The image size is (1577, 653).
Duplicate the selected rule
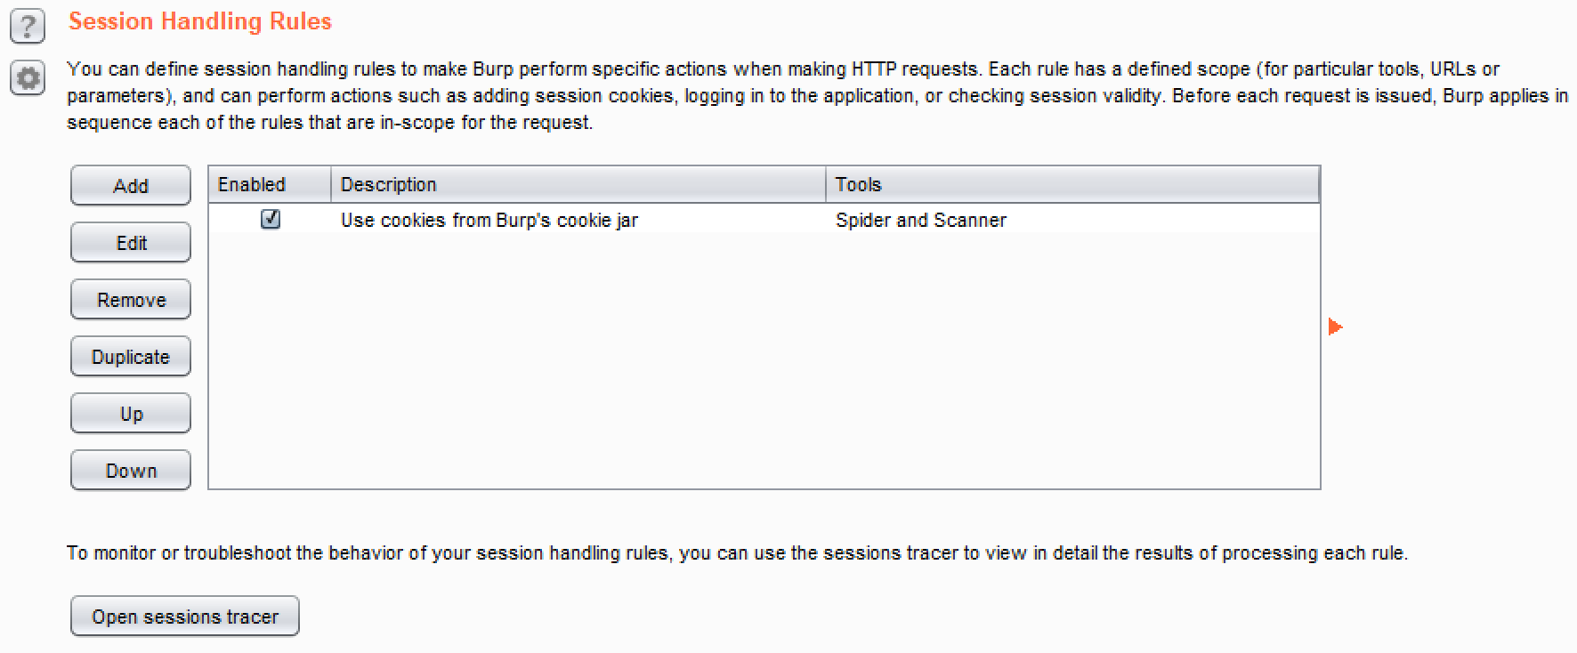click(x=131, y=357)
